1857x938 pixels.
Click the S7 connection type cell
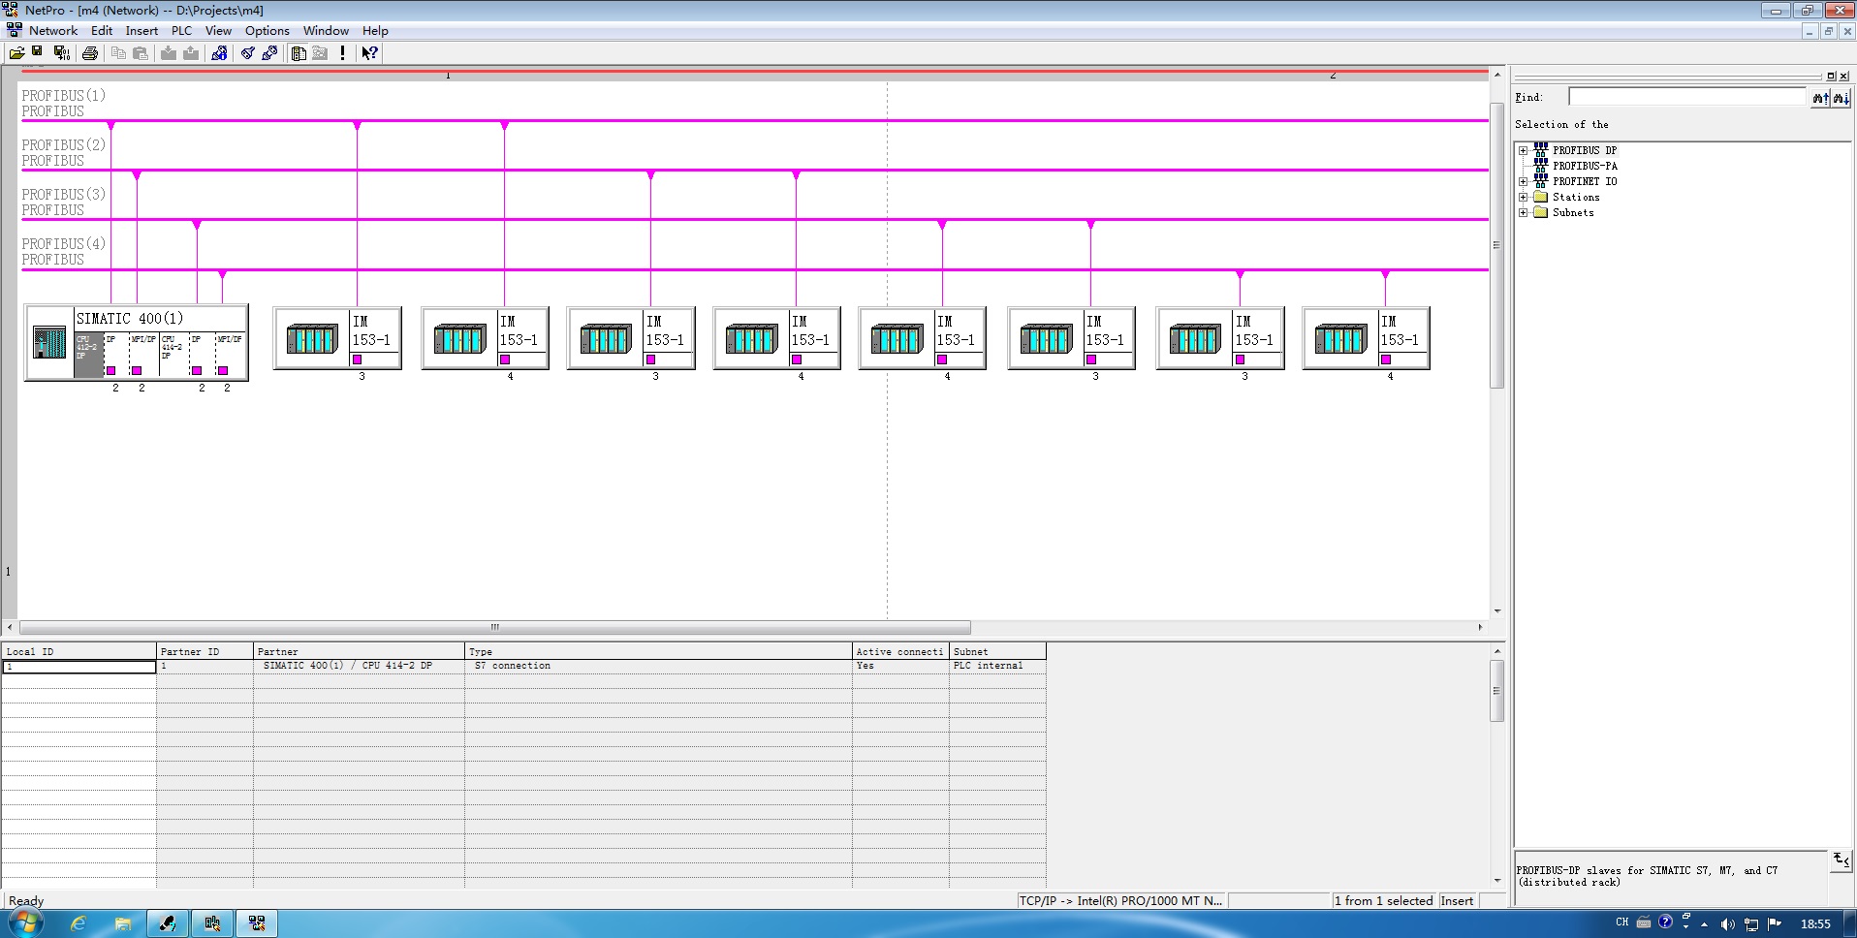click(x=658, y=667)
